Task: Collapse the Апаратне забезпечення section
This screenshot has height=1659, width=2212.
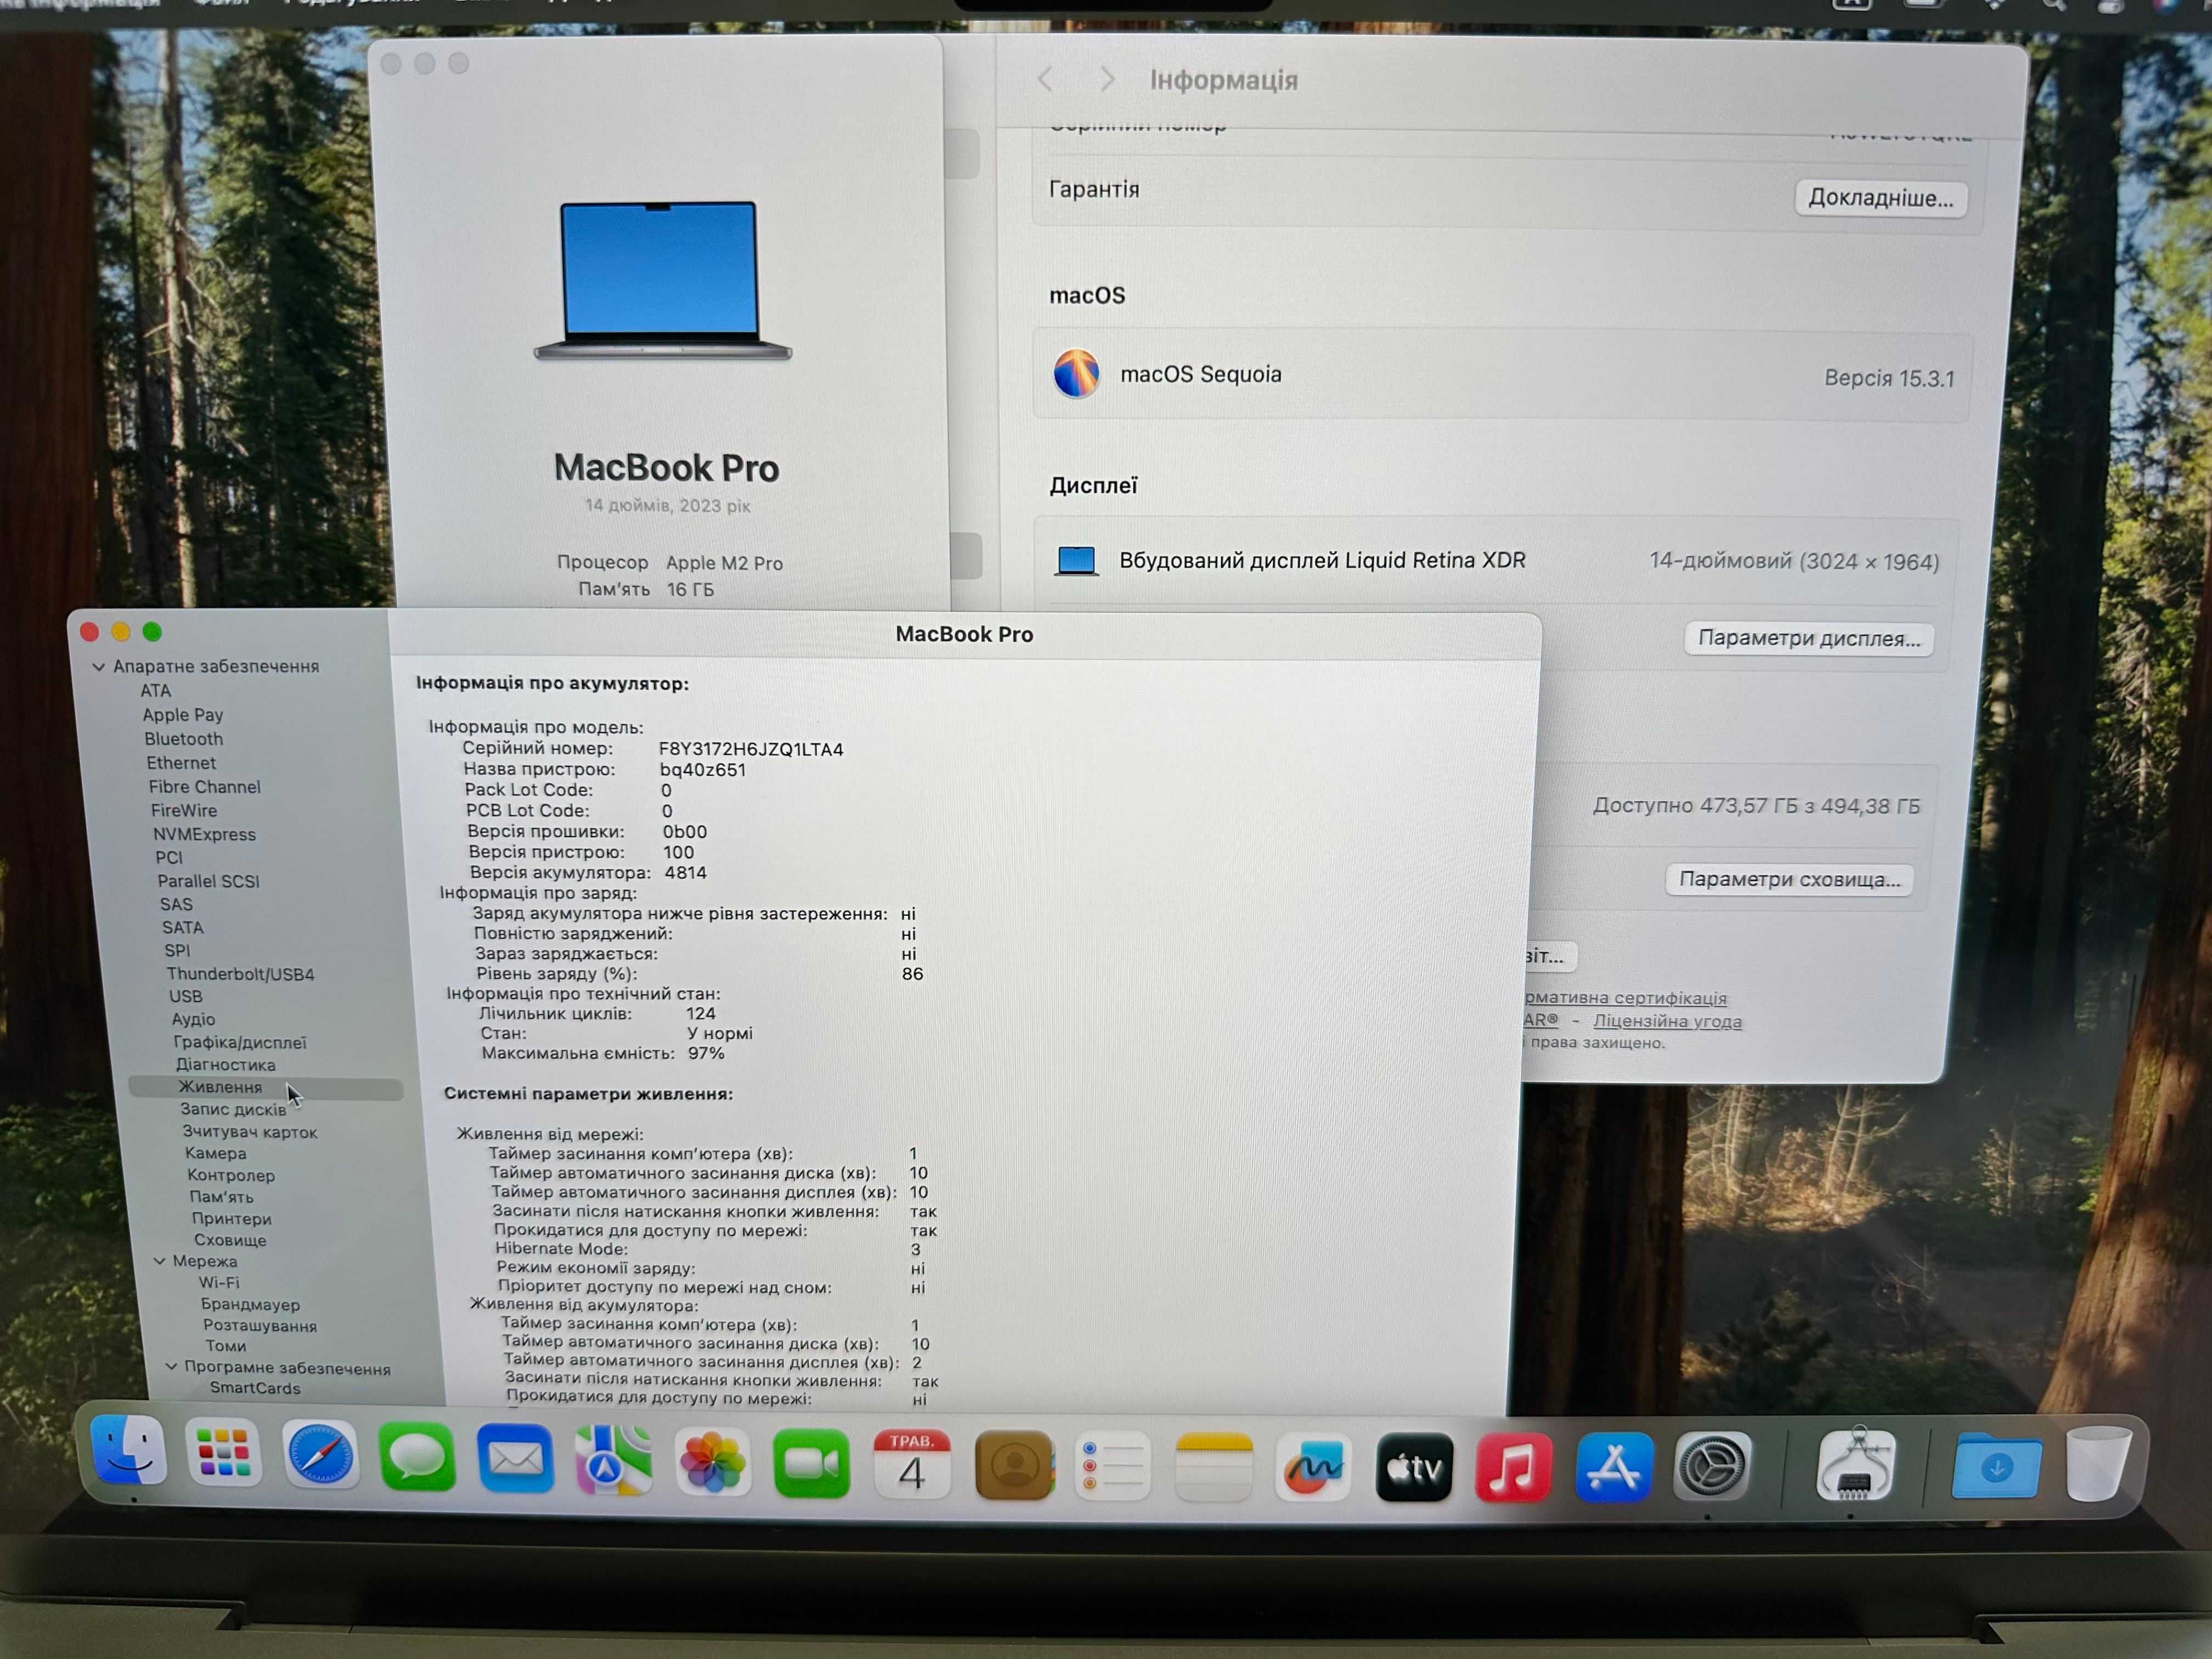Action: click(98, 666)
